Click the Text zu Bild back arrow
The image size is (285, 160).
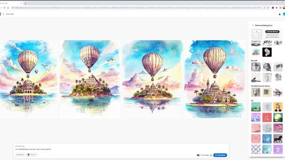click(x=3, y=14)
